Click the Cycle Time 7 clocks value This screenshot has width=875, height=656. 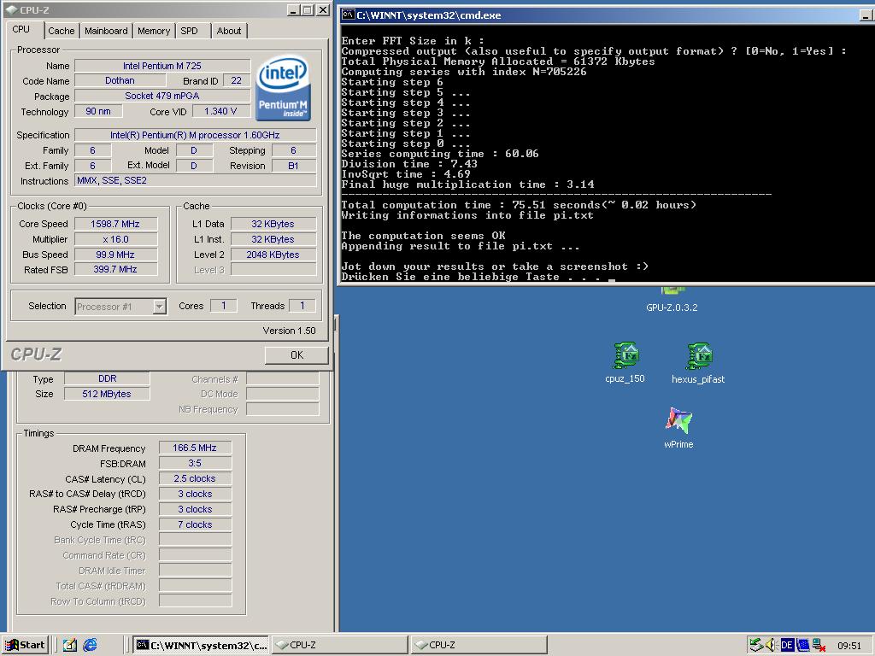[195, 524]
